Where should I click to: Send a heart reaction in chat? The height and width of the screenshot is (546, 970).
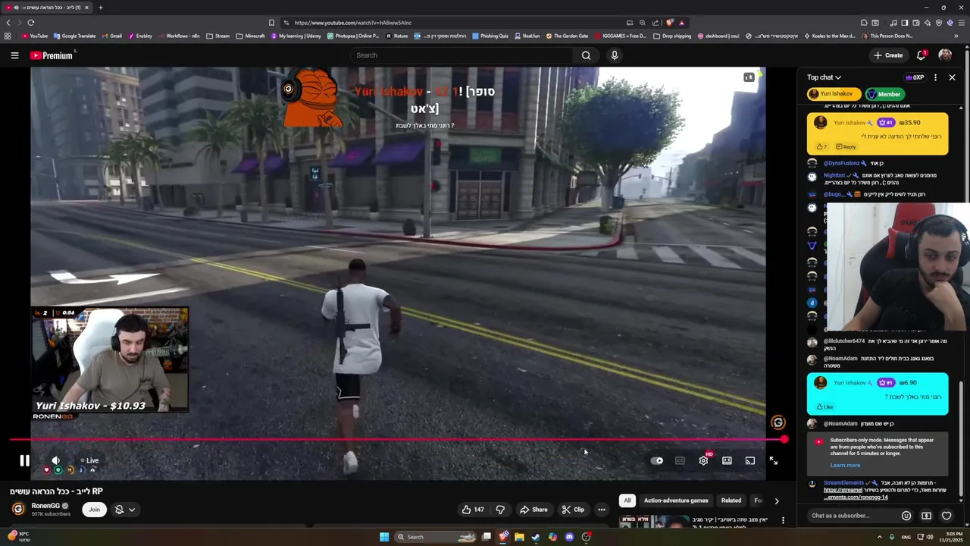947,516
